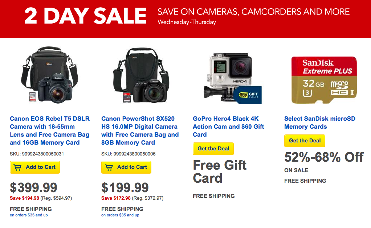Select the $399.99 price text
This screenshot has width=371, height=228.
33,187
